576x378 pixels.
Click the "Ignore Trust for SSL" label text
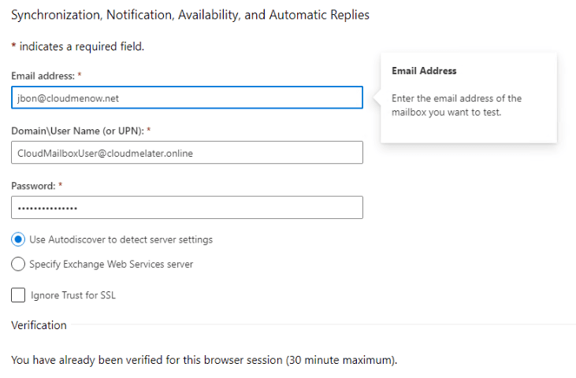coord(73,295)
